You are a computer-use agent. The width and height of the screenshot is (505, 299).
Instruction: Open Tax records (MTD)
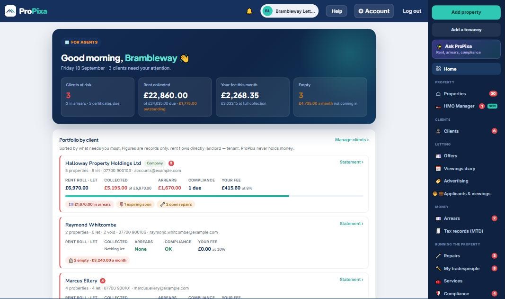466,231
